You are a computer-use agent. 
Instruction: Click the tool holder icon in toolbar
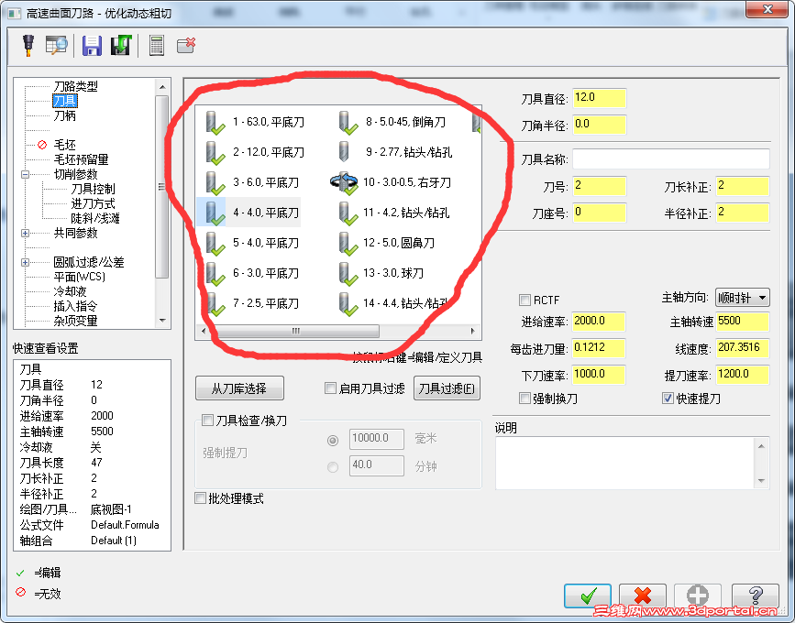[28, 45]
